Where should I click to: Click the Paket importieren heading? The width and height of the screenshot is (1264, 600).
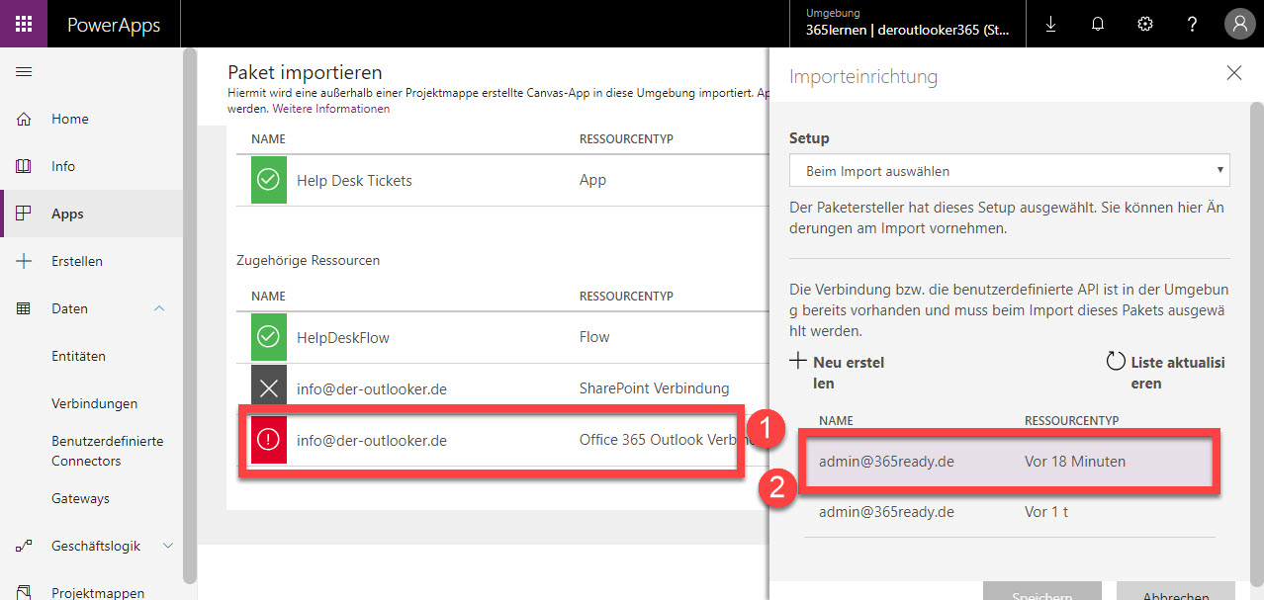coord(305,72)
